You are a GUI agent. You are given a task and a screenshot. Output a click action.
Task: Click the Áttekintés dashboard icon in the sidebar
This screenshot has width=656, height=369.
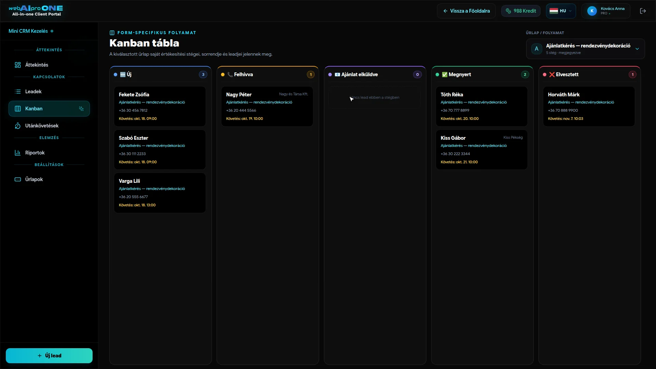coord(18,65)
